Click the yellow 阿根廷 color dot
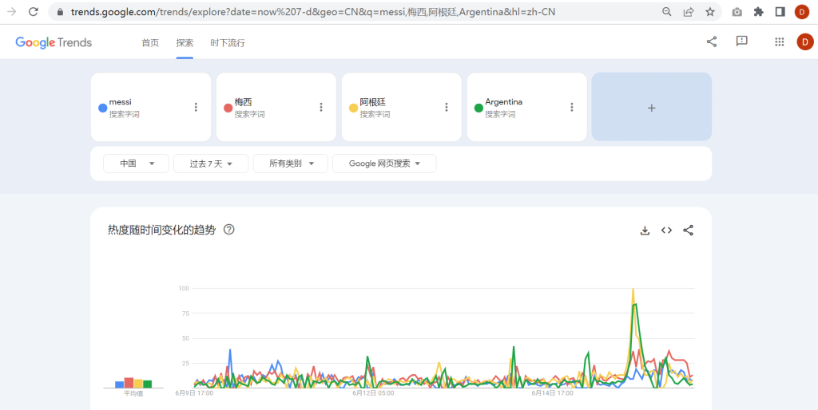This screenshot has width=818, height=410. 353,108
